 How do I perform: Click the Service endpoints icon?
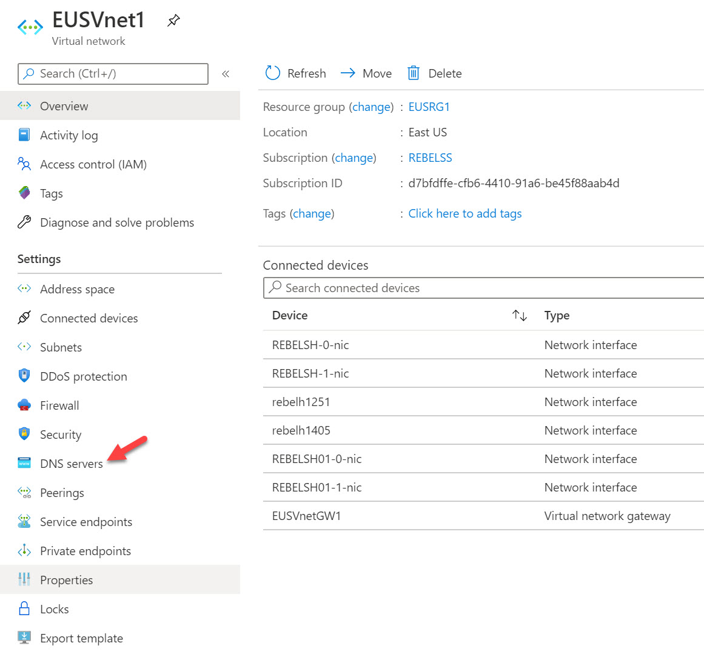(24, 521)
